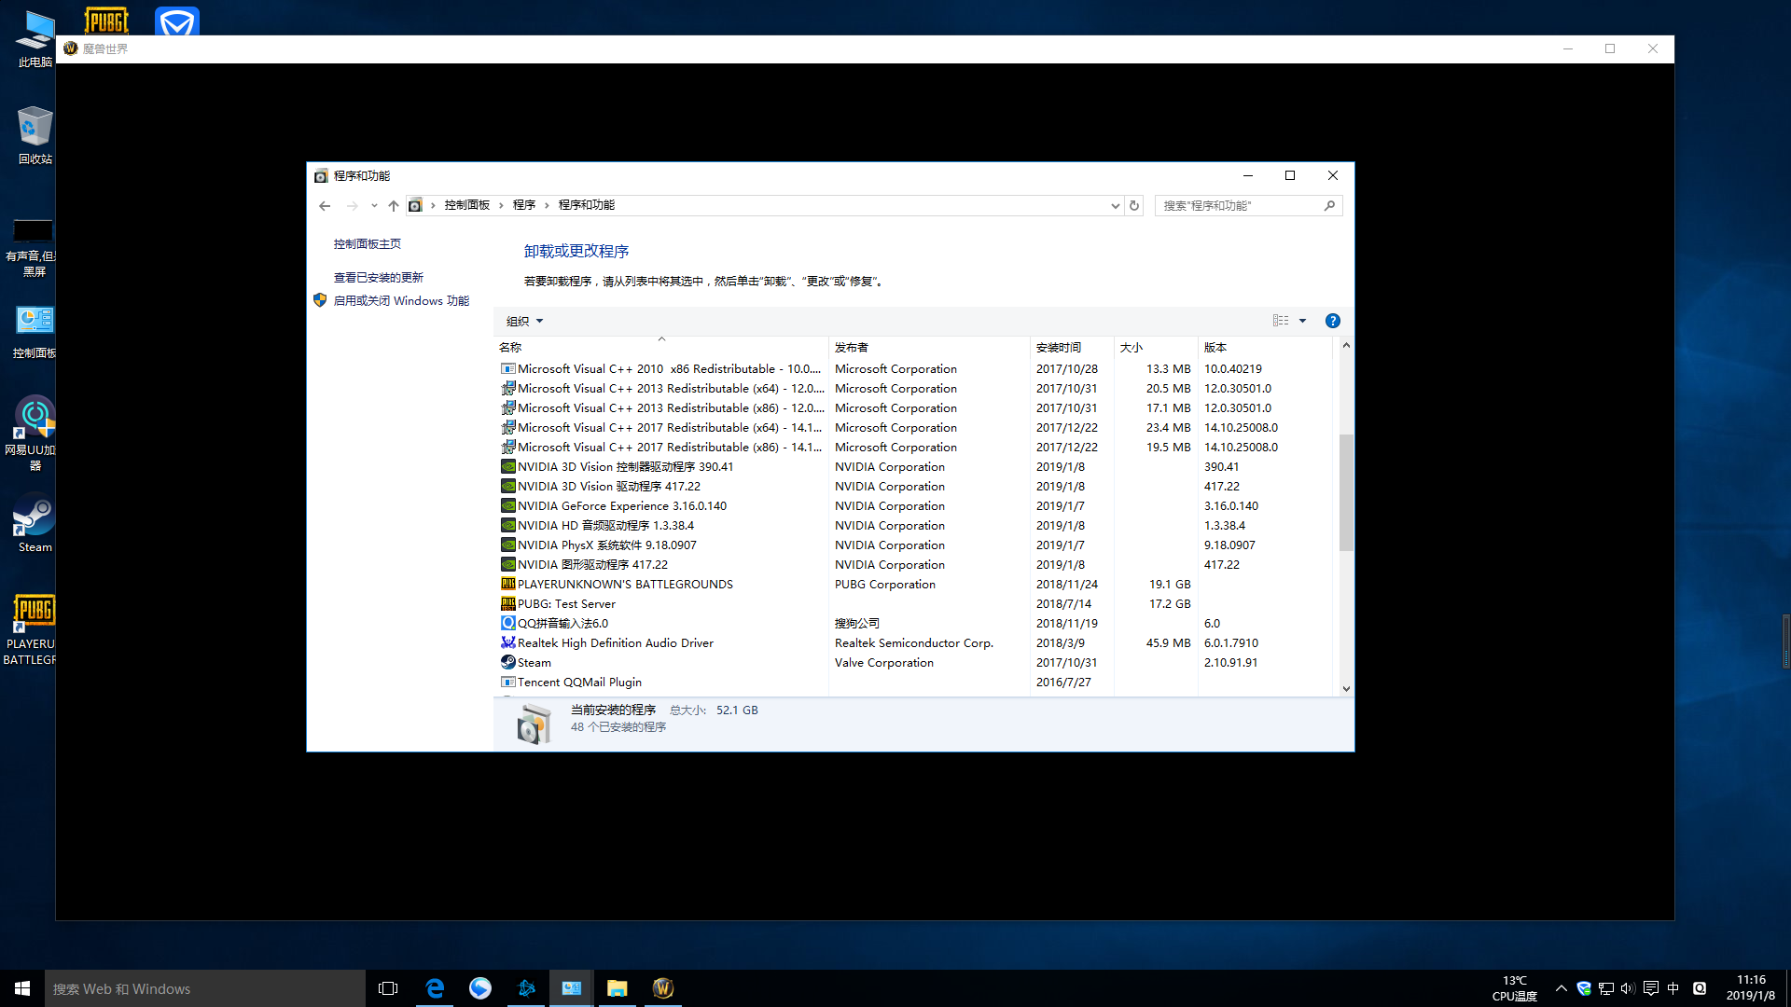The width and height of the screenshot is (1791, 1007).
Task: Sort by 名称 column header
Action: coord(660,347)
